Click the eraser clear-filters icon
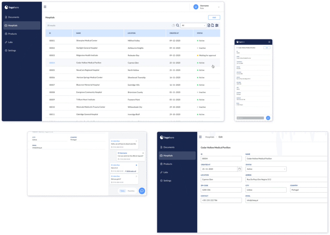This screenshot has width=330, height=235. 173,25
